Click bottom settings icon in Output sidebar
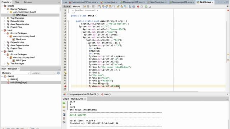 pos(64,122)
